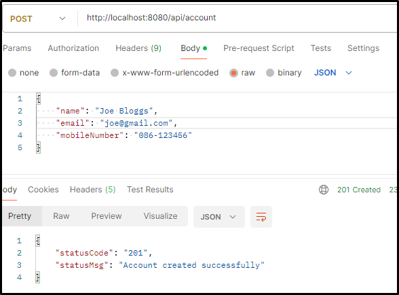The height and width of the screenshot is (295, 399).
Task: Select the request Body tab
Action: click(x=193, y=48)
